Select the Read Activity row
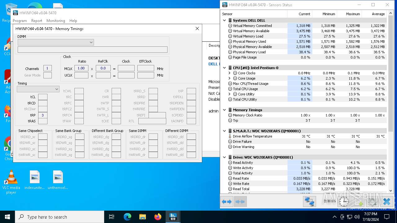 tap(304, 163)
